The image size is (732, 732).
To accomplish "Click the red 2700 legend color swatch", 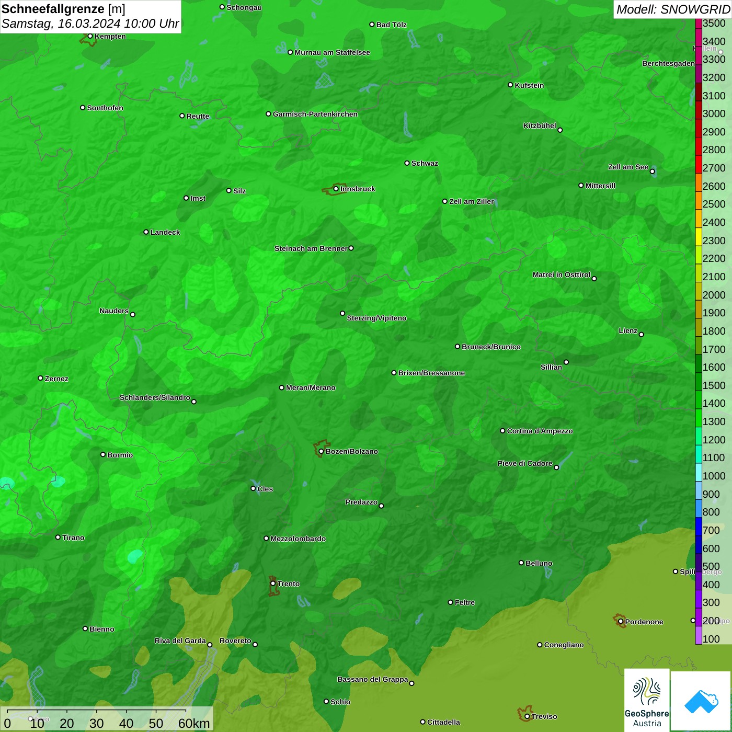I will coord(699,164).
